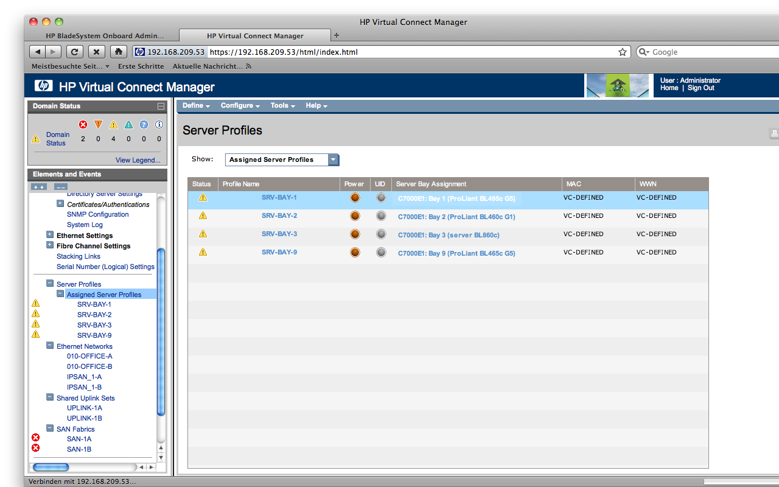Open C7000E1 Bay 9 ProLiant BL465c link
This screenshot has height=487, width=779.
(456, 253)
